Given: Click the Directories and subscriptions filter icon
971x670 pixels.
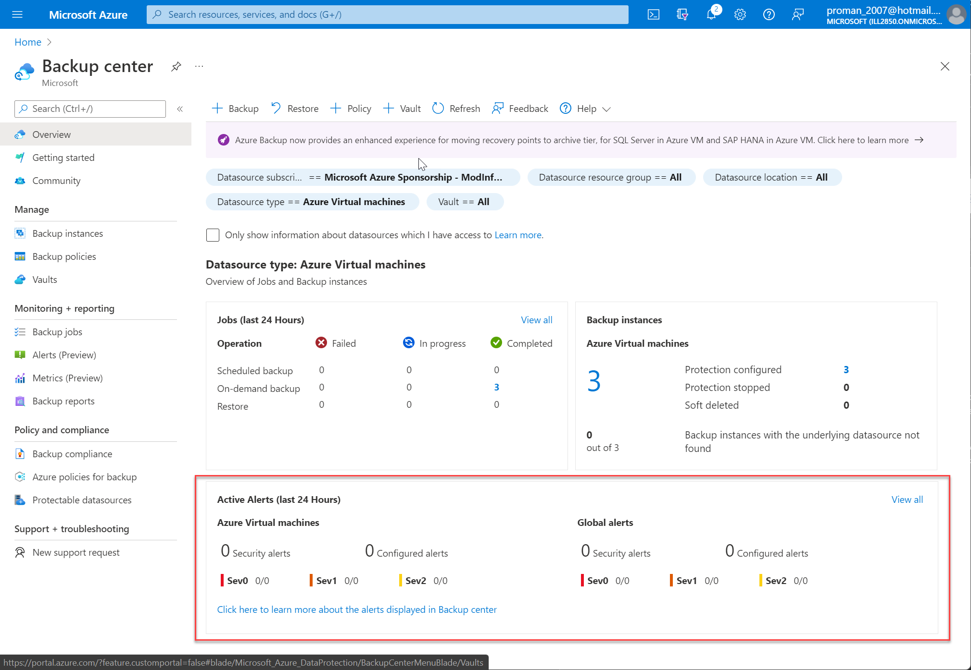Looking at the screenshot, I should click(682, 14).
